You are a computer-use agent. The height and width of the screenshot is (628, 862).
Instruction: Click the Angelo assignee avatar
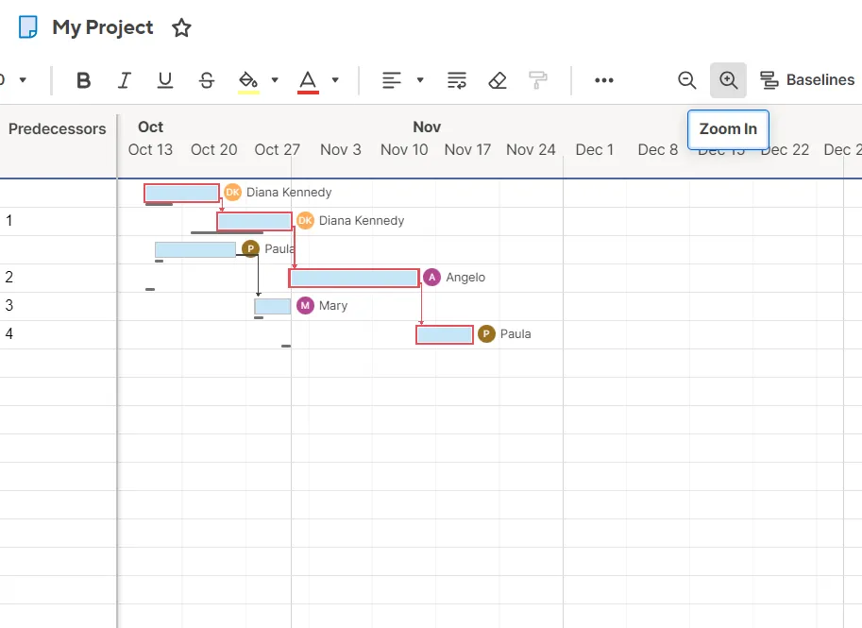pos(432,277)
